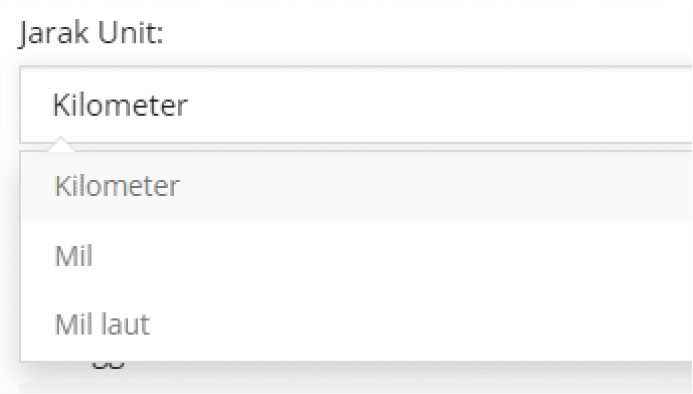Switch Jarak Unit to Mil laut
The width and height of the screenshot is (693, 394).
tap(357, 325)
